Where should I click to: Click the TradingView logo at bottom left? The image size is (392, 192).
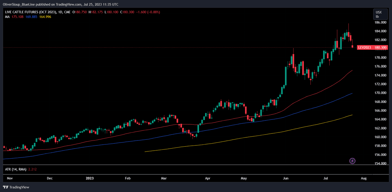pos(16,187)
